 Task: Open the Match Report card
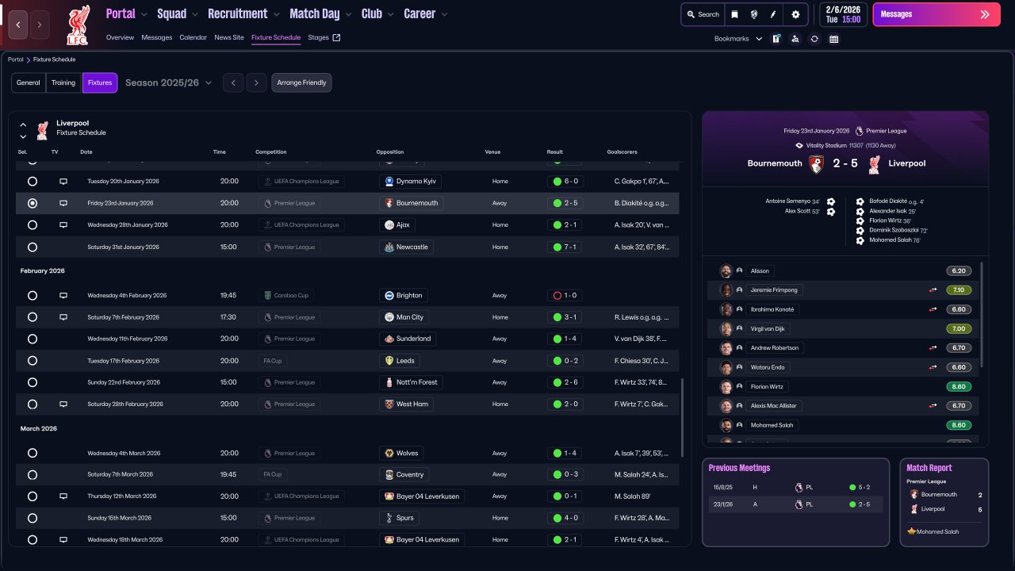tap(944, 502)
